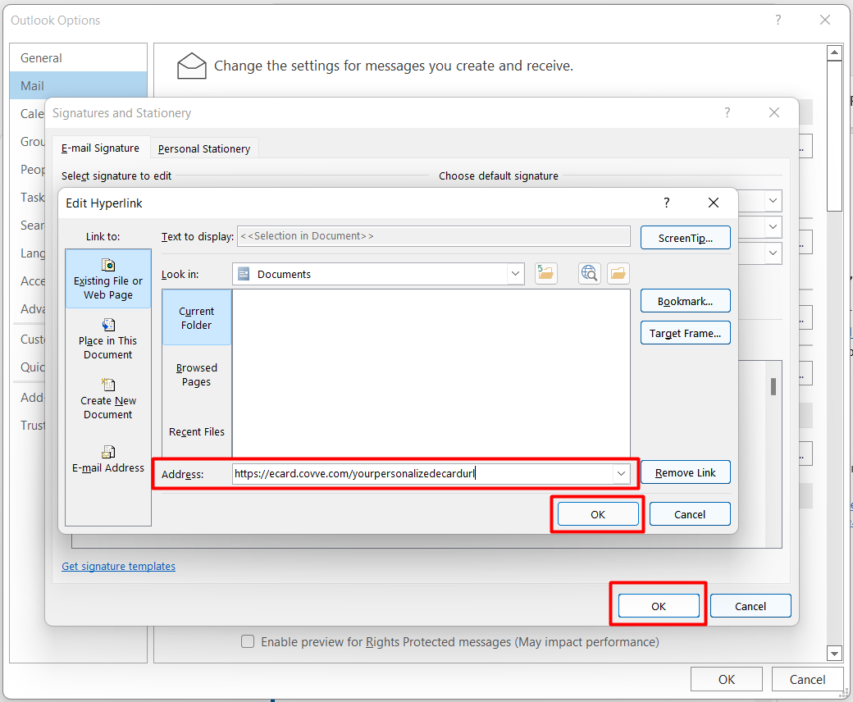Switch to Personal Stationery tab

(x=204, y=148)
